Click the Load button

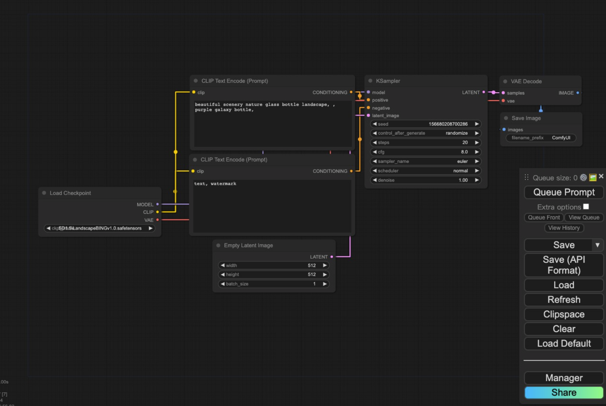pyautogui.click(x=564, y=285)
